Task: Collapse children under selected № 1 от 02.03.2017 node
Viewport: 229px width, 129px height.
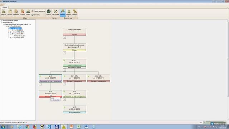Action: (40, 84)
